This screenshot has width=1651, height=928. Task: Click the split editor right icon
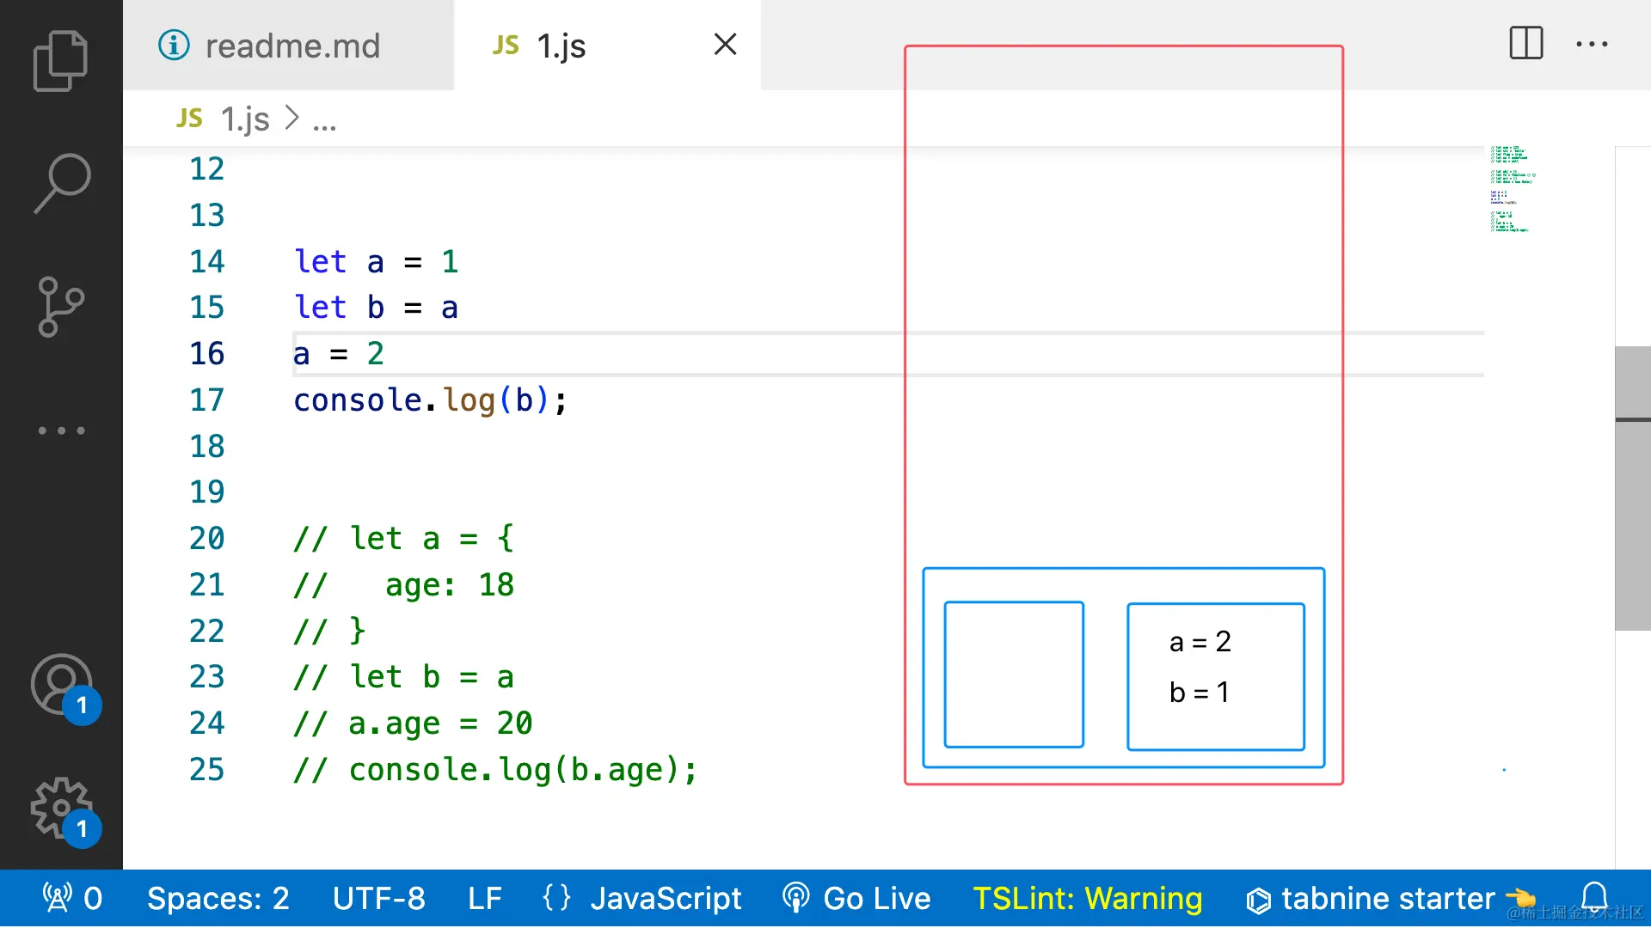coord(1525,43)
